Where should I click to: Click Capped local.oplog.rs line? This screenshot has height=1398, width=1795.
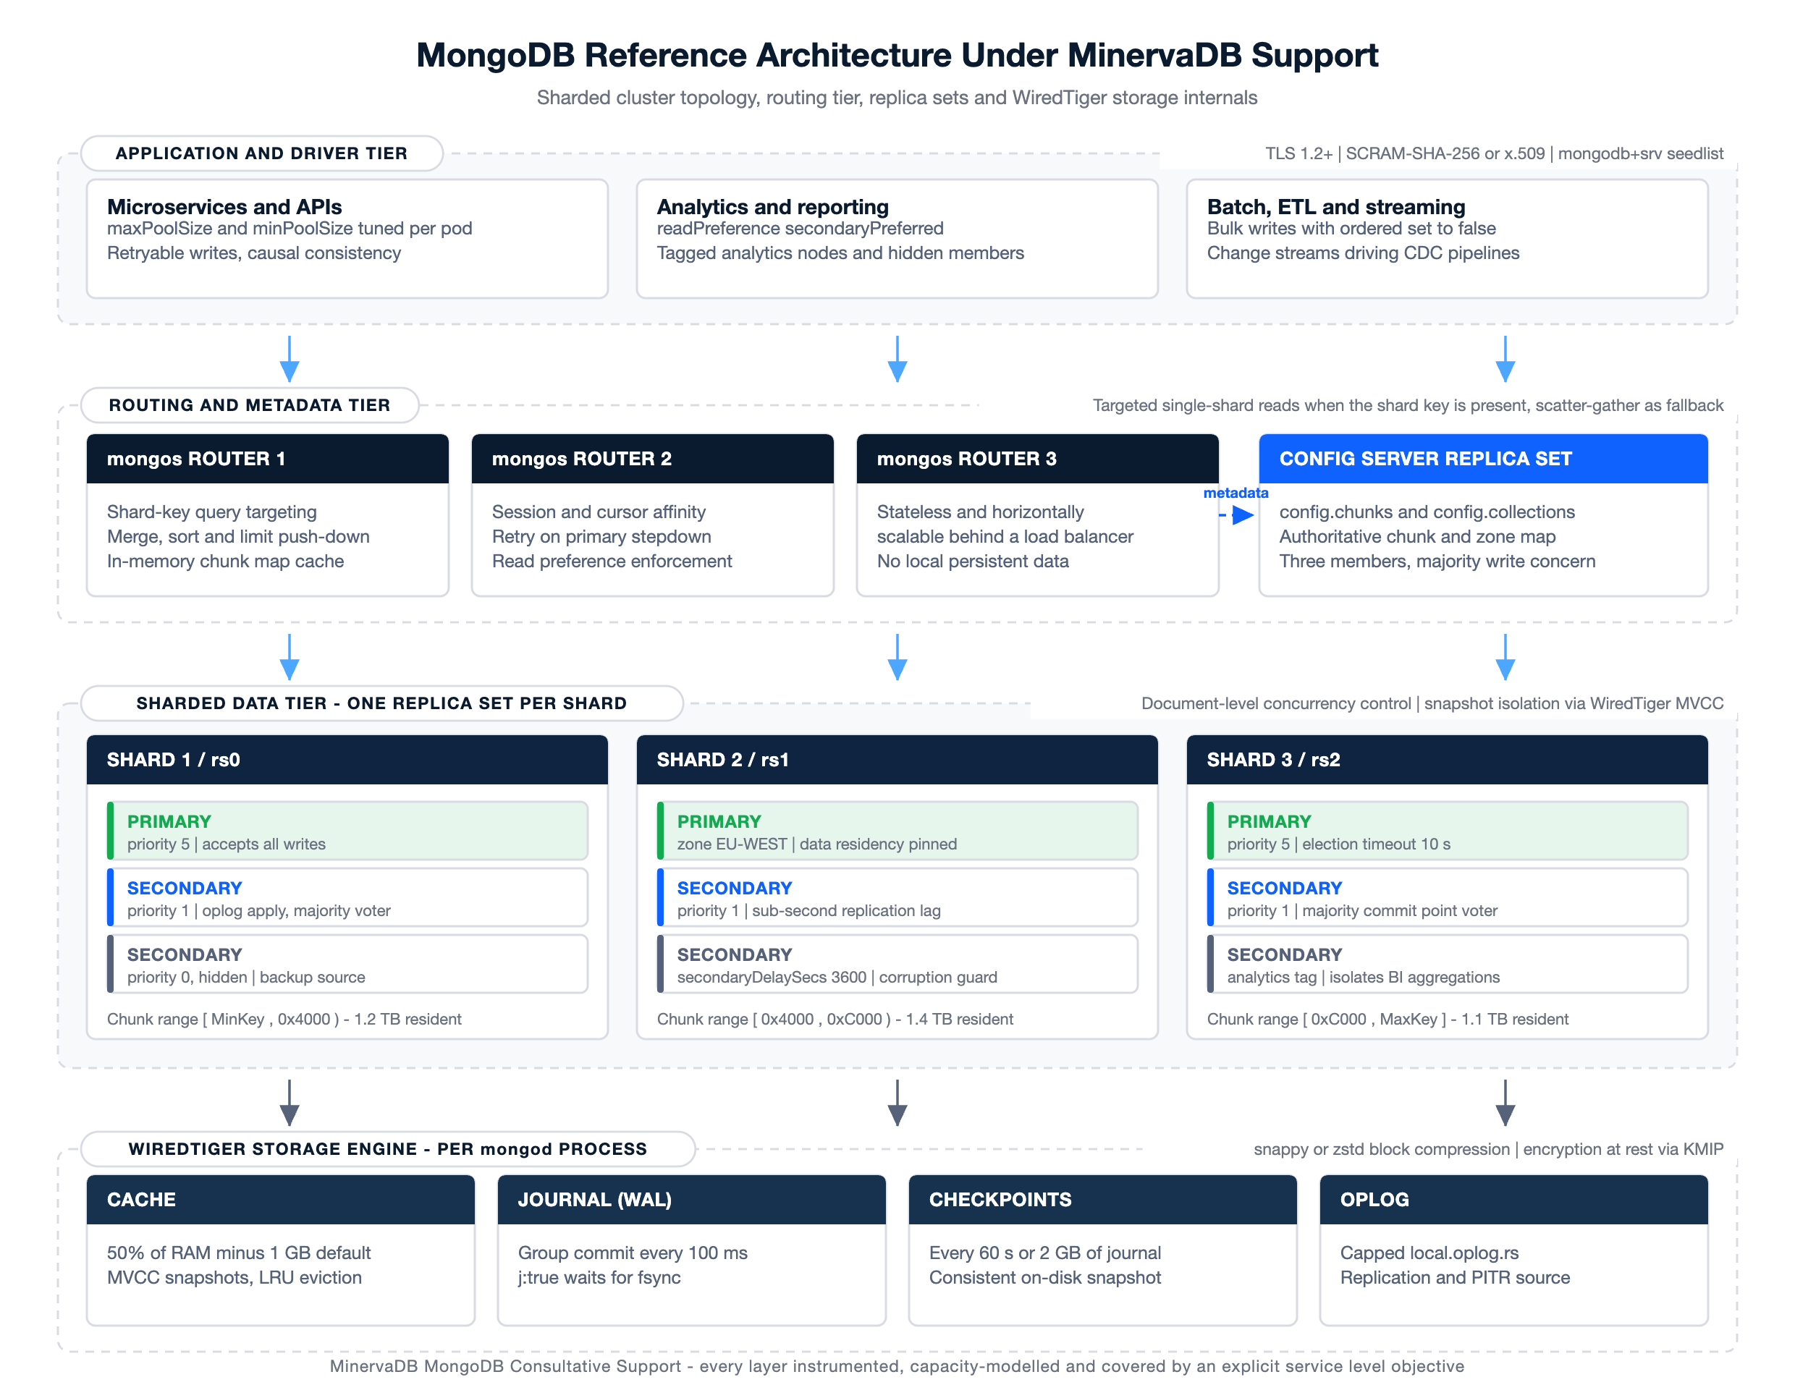pos(1429,1253)
